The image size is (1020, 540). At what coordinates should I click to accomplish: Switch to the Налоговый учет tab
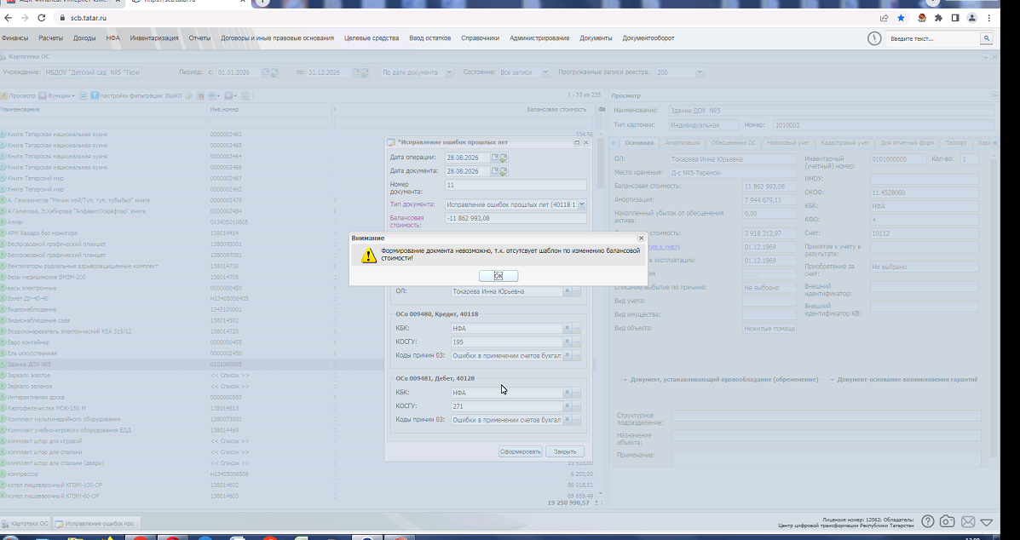(787, 143)
